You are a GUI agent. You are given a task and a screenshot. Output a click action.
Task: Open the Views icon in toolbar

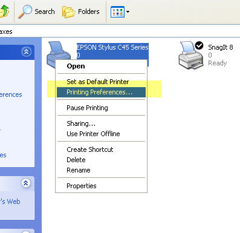[117, 11]
